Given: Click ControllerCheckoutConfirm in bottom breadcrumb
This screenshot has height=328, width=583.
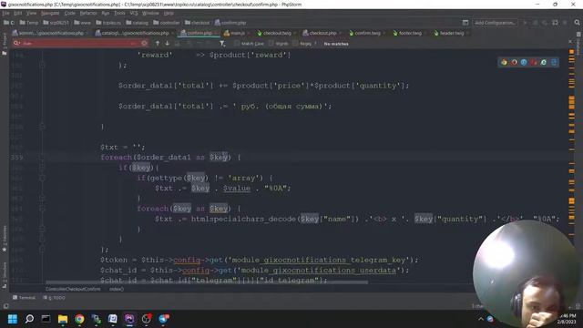Looking at the screenshot, I should (73, 289).
